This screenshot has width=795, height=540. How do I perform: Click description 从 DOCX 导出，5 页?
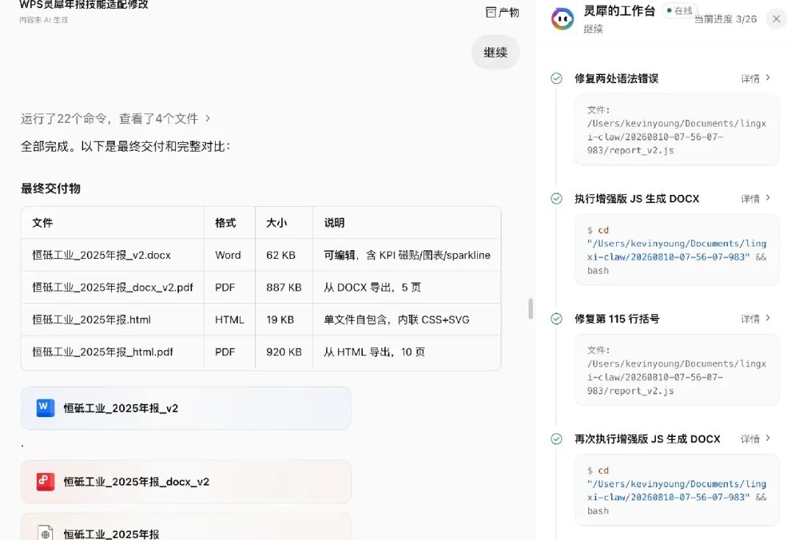[372, 288]
